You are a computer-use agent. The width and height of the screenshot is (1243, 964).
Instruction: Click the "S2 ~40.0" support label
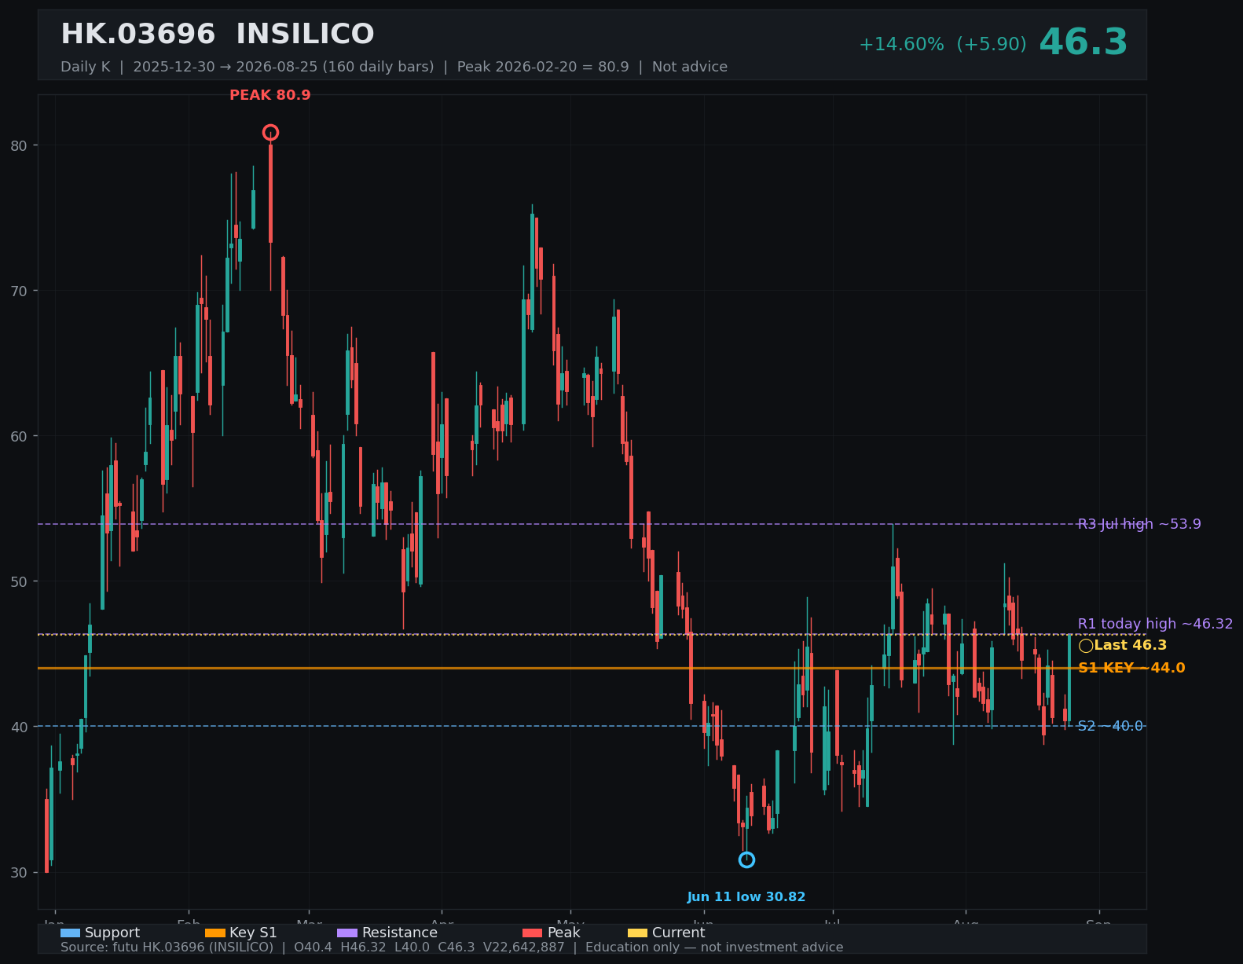pos(1110,726)
